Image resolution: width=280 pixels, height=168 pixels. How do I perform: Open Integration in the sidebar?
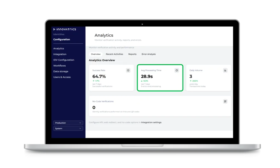60,54
